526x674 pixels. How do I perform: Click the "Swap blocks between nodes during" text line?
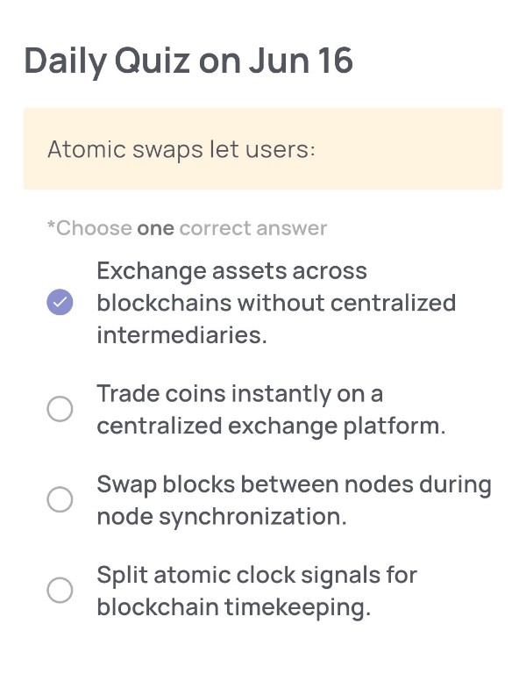click(x=295, y=484)
